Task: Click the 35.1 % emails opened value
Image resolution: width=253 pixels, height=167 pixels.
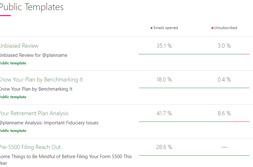Action: click(164, 46)
